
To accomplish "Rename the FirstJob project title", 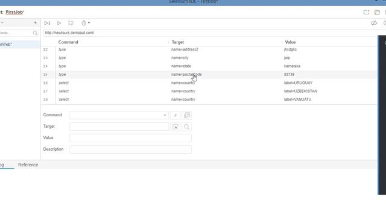I will pyautogui.click(x=14, y=12).
